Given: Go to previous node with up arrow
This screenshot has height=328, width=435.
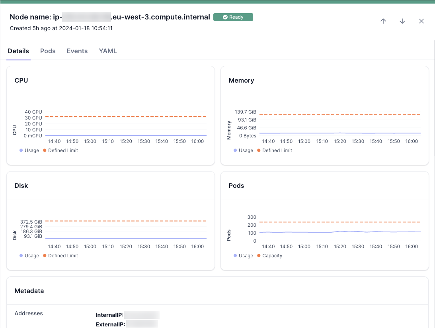Looking at the screenshot, I should (x=383, y=21).
